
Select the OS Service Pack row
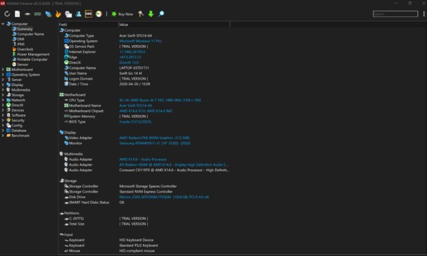click(x=144, y=46)
